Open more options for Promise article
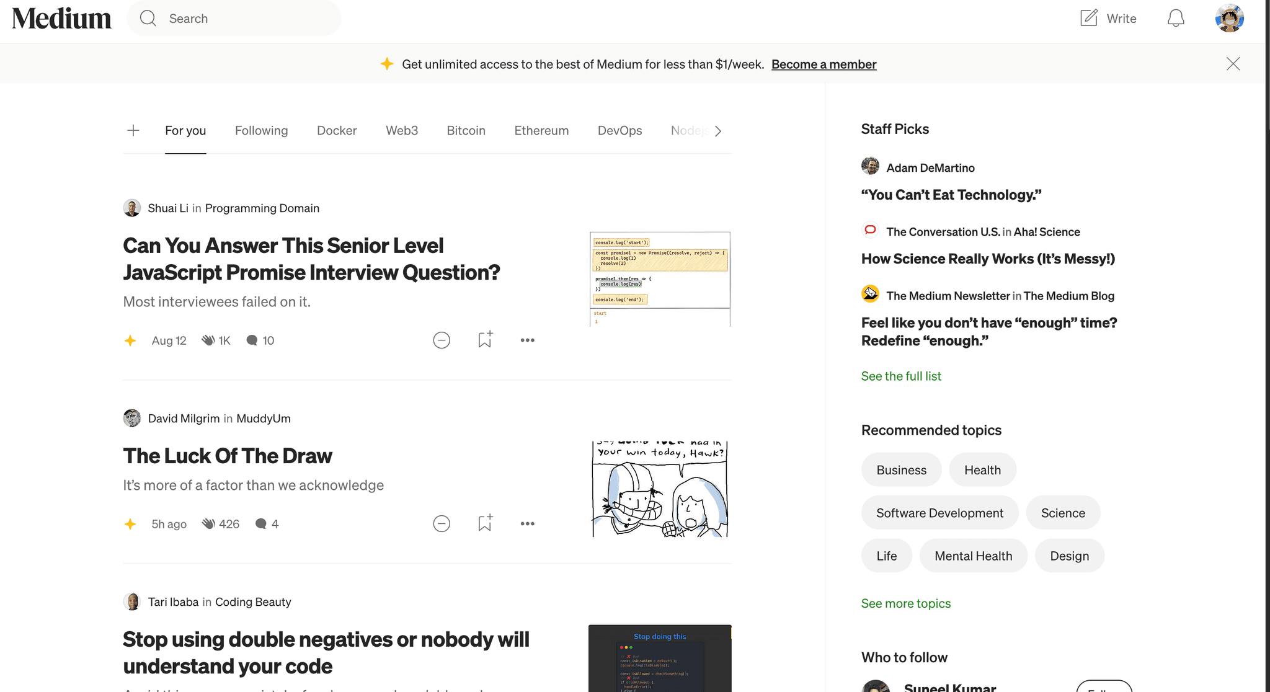 click(x=527, y=340)
